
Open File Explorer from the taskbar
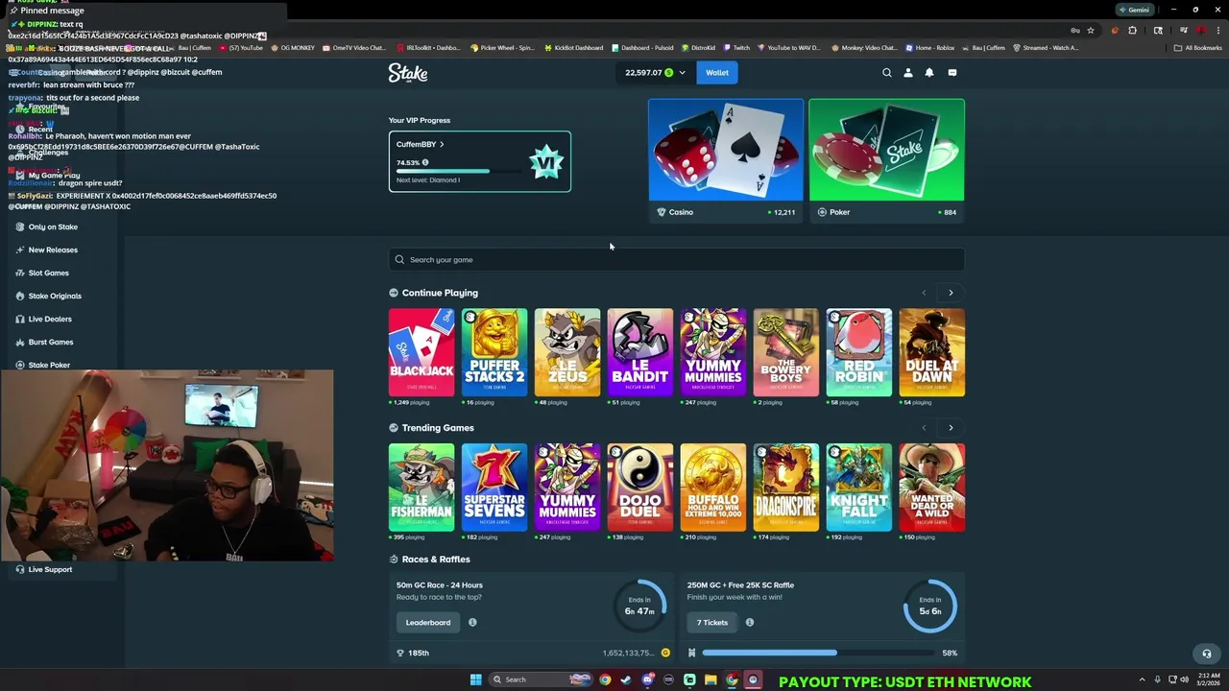711,679
